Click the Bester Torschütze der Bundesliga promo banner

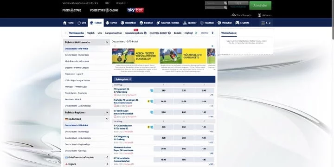pos(135,56)
